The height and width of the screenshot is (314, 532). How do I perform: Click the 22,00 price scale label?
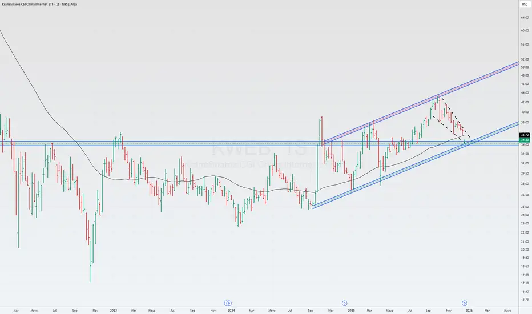(525, 232)
